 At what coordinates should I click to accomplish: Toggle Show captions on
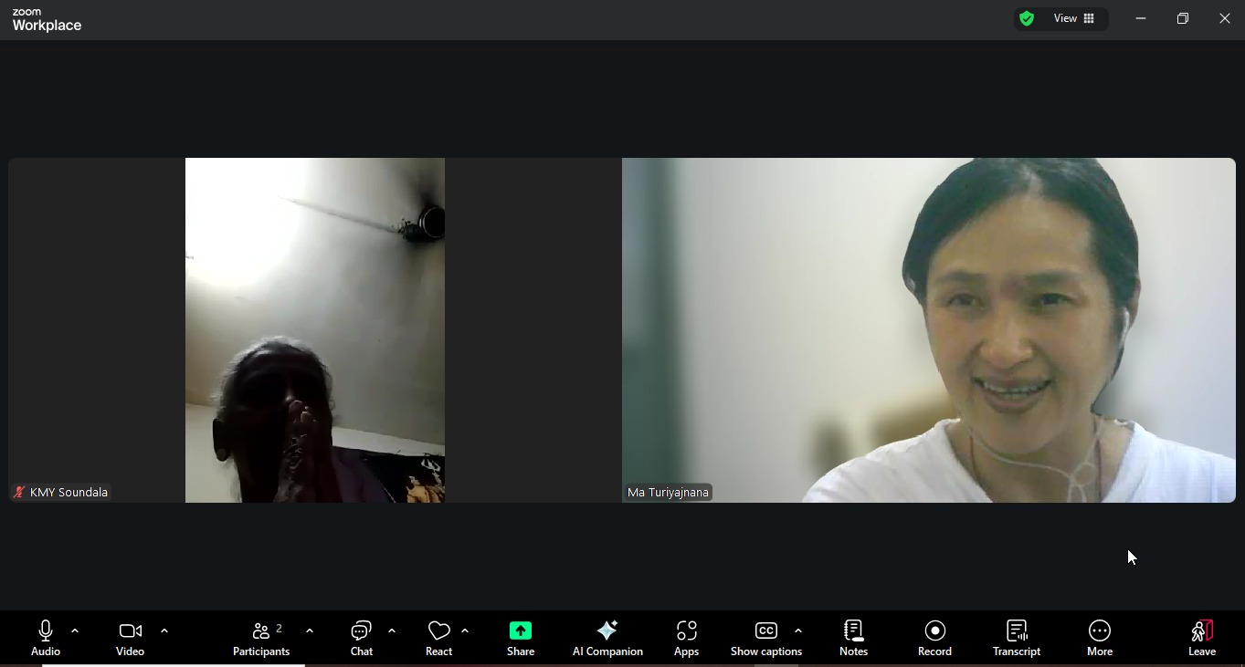(x=765, y=638)
